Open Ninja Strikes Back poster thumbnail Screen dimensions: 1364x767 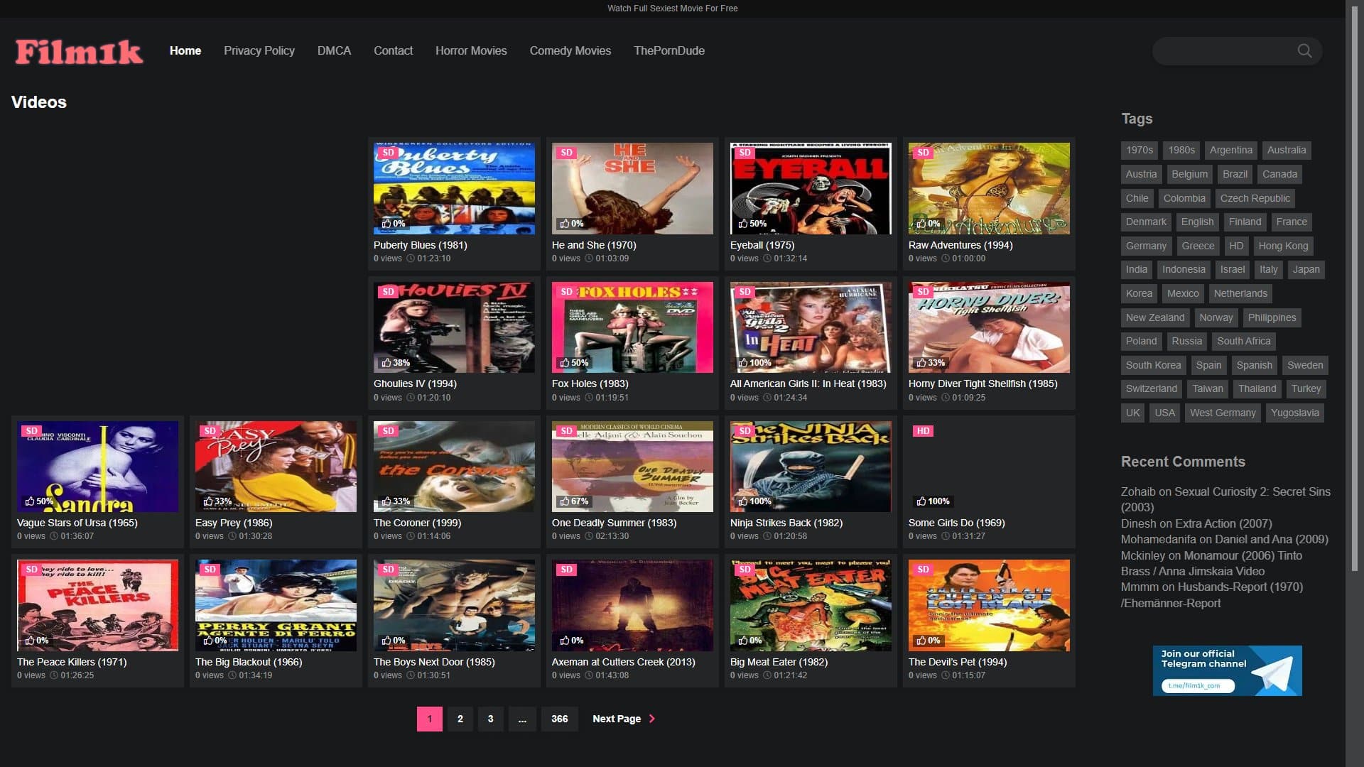(x=811, y=467)
